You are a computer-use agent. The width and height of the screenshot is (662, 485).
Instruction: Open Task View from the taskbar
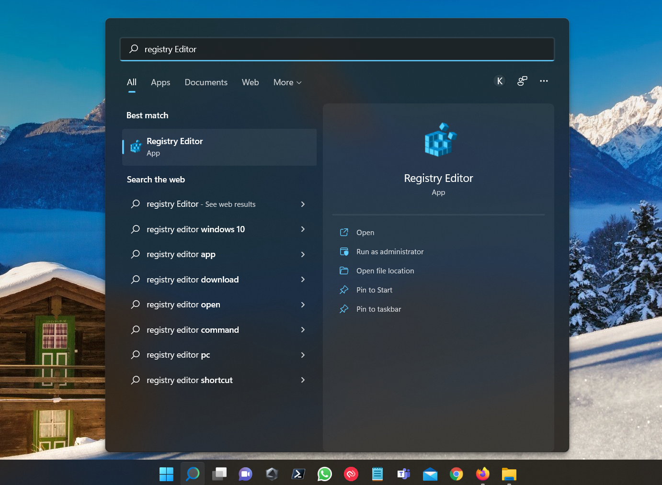219,474
